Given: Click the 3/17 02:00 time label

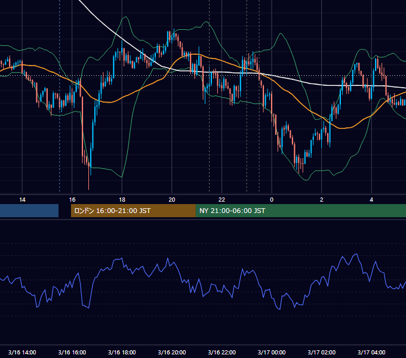Looking at the screenshot, I should point(322,352).
